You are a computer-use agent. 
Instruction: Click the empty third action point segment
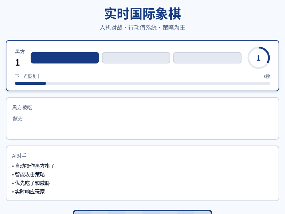click(x=207, y=58)
